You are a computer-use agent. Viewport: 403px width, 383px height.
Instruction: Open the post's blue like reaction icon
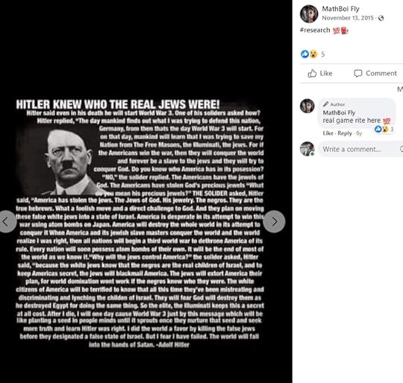click(304, 54)
